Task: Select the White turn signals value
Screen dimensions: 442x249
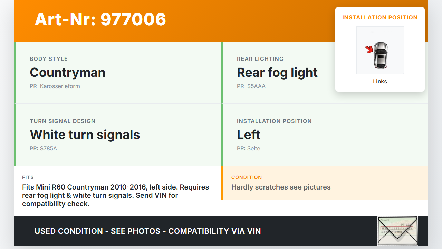Action: (85, 135)
